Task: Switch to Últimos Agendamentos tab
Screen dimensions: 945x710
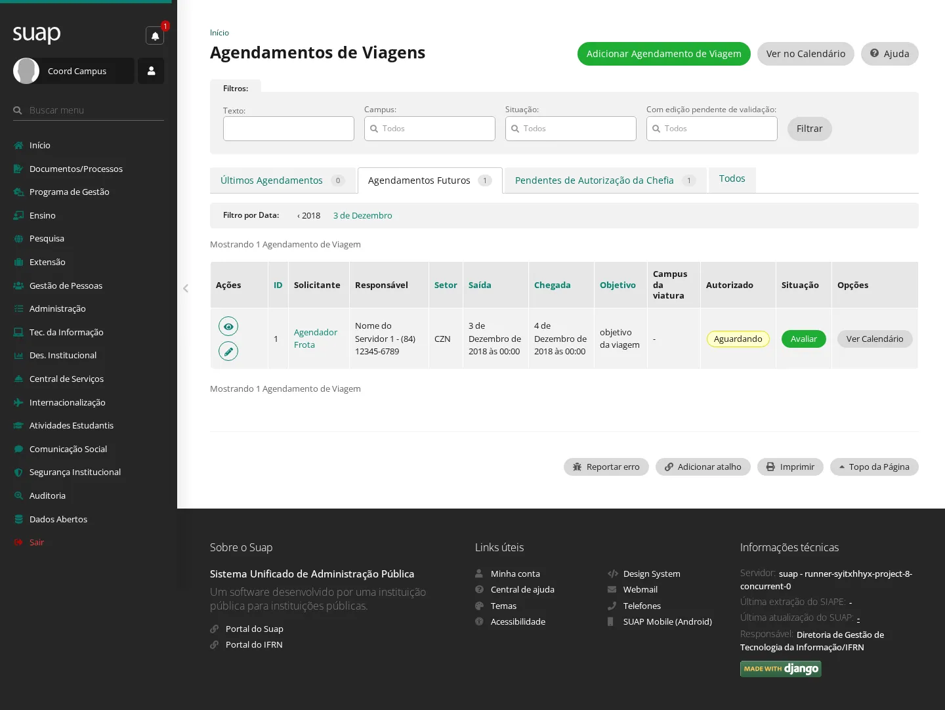Action: point(283,180)
